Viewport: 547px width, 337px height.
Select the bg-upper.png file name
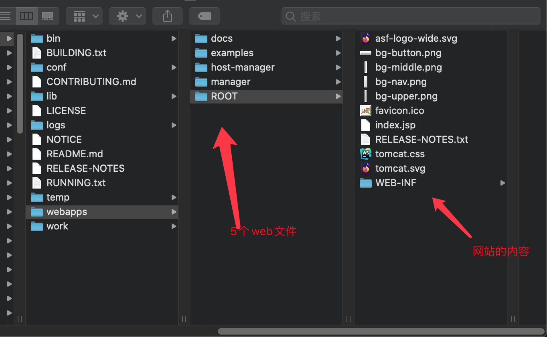(406, 96)
